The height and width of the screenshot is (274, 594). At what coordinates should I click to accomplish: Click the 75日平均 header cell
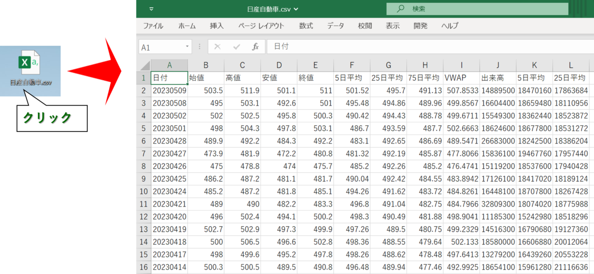pos(425,77)
